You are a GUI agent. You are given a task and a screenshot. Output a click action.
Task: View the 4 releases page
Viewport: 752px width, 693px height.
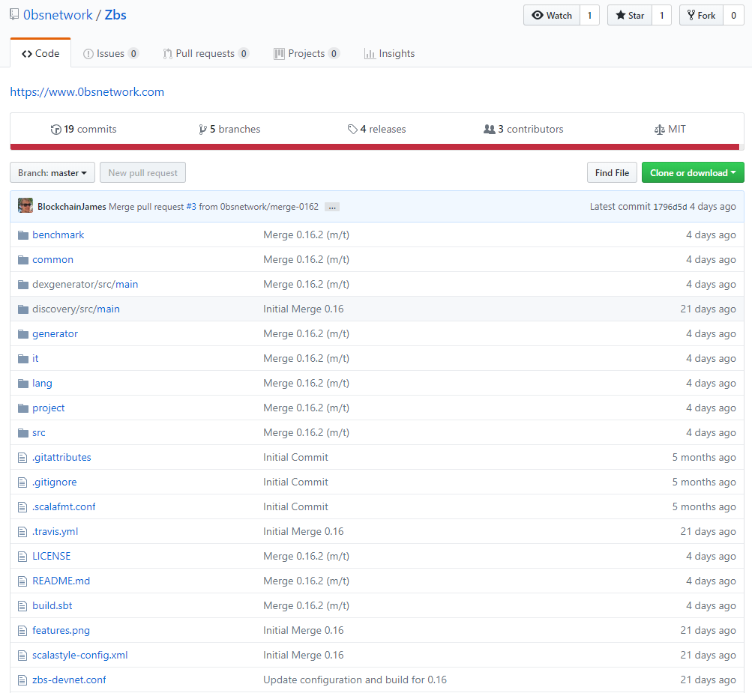[x=377, y=130]
